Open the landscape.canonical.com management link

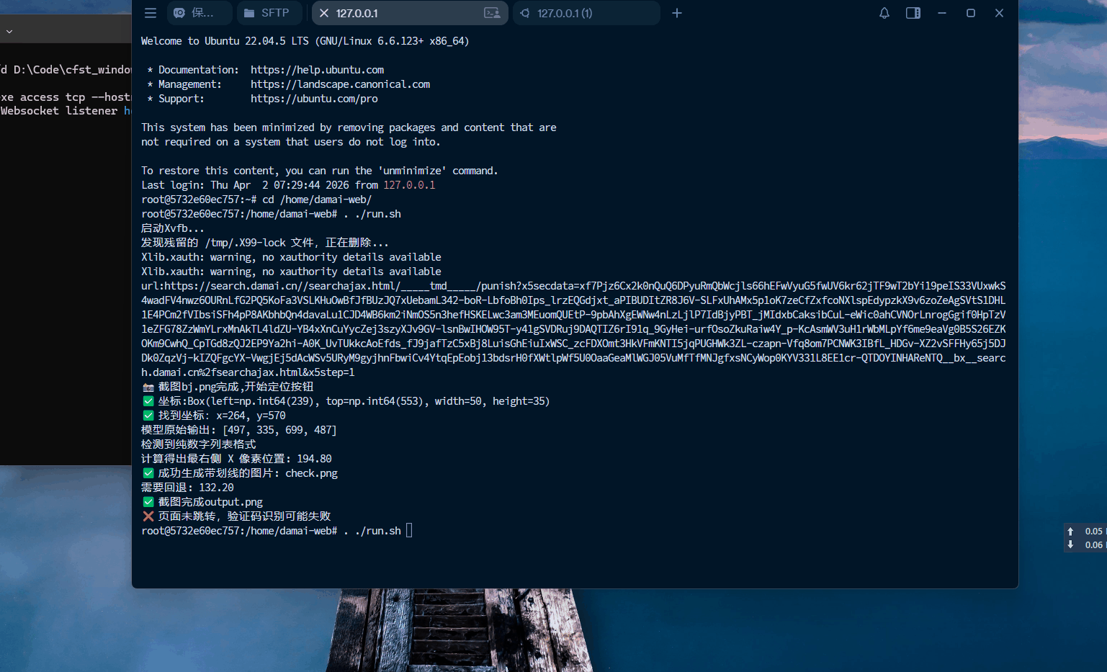pos(340,84)
